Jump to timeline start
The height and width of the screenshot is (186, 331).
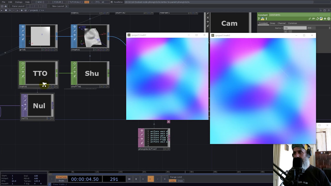(x=129, y=179)
